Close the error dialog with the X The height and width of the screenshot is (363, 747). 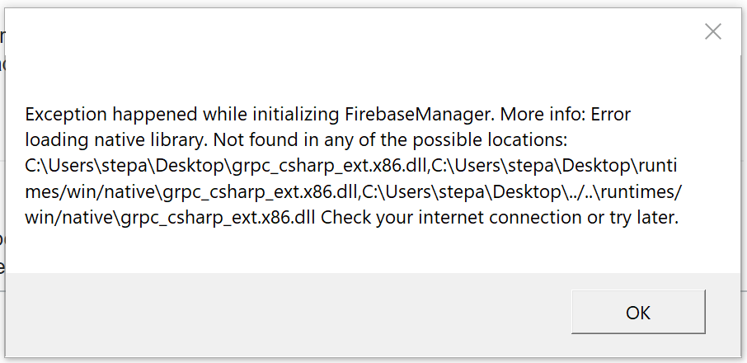click(x=712, y=32)
